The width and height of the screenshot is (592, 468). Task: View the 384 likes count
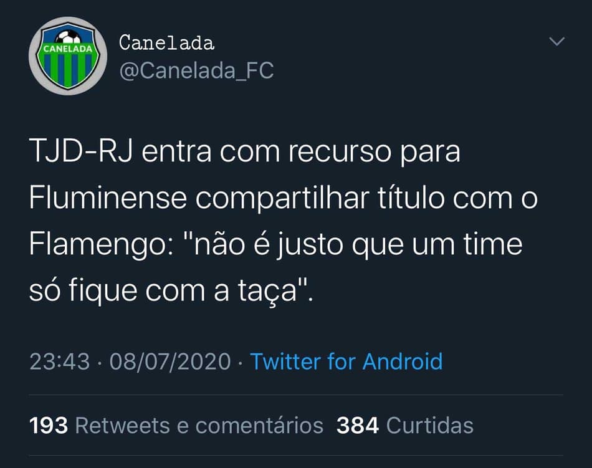pyautogui.click(x=358, y=426)
